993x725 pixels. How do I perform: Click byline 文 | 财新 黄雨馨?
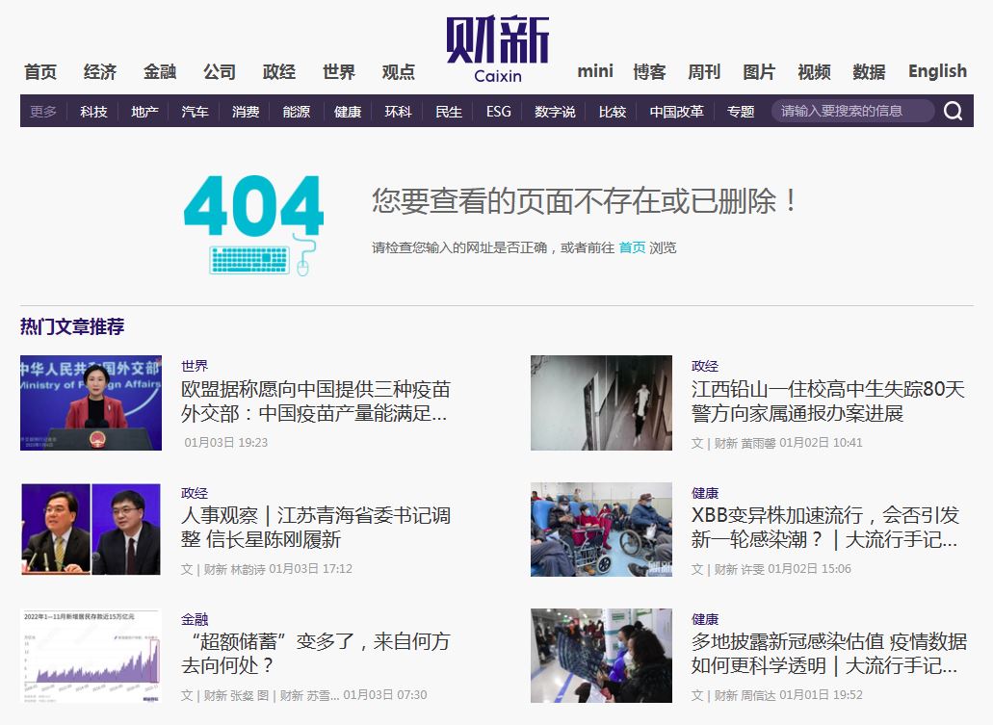click(x=733, y=443)
